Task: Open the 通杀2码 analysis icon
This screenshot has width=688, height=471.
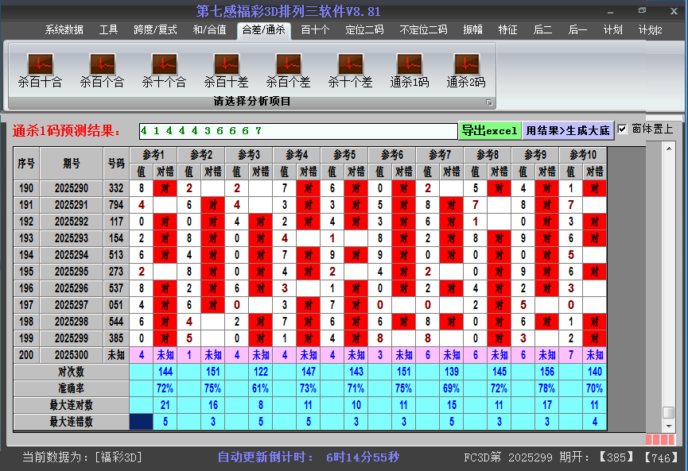Action: [466, 64]
